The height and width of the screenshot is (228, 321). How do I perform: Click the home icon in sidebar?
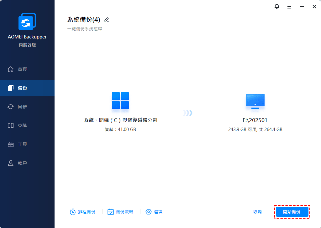click(11, 69)
